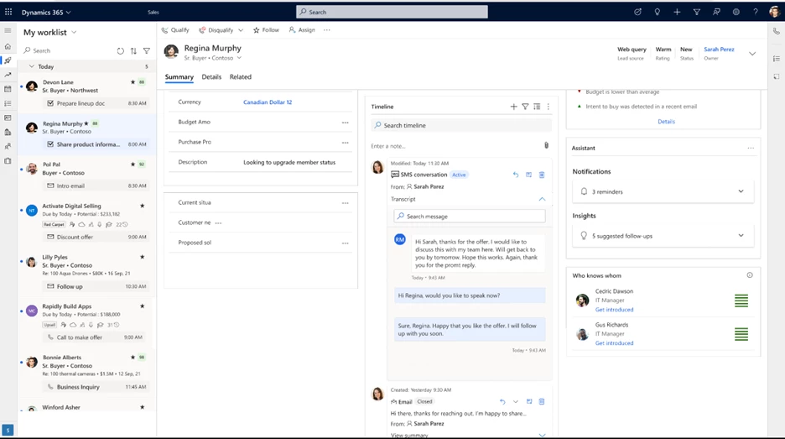785x439 pixels.
Task: Toggle the star on Pol Pal
Action: tap(133, 165)
